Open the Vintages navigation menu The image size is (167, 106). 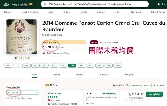click(101, 12)
